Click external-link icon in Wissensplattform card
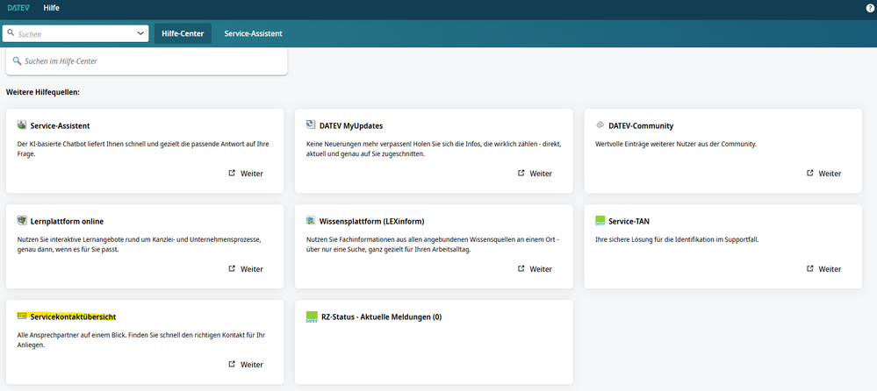 521,268
